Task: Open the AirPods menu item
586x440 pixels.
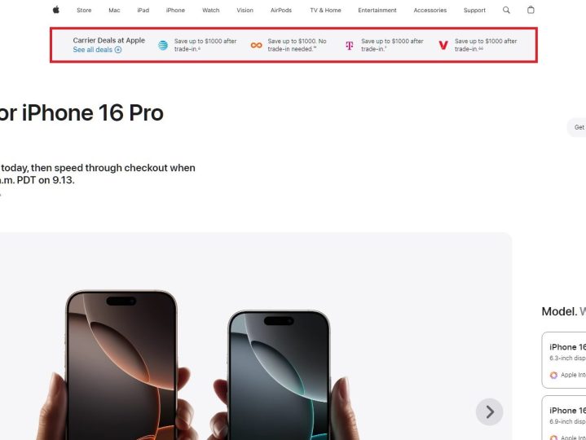Action: click(x=281, y=10)
